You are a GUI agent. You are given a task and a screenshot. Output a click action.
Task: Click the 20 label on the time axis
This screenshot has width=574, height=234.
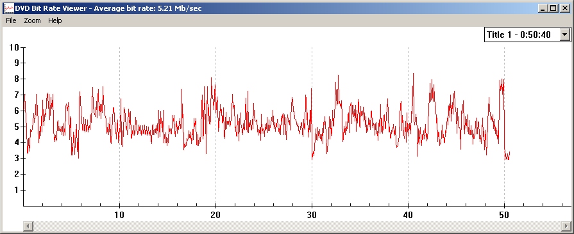[x=215, y=215]
